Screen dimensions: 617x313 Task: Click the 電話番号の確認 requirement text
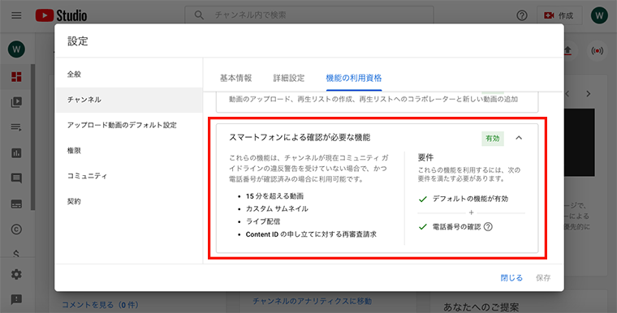point(456,227)
